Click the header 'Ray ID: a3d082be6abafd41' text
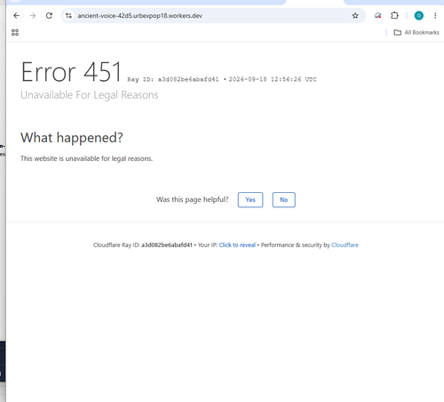Viewport: 444px width, 402px height. pyautogui.click(x=173, y=79)
